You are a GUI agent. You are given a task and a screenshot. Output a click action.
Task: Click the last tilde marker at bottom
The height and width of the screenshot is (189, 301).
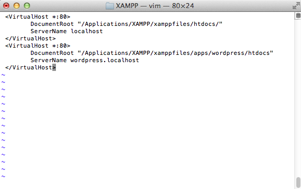pos(3,176)
